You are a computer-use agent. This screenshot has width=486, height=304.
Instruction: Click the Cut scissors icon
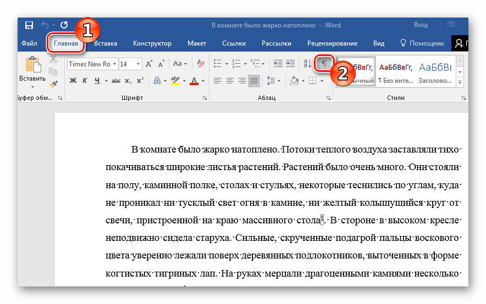click(53, 60)
